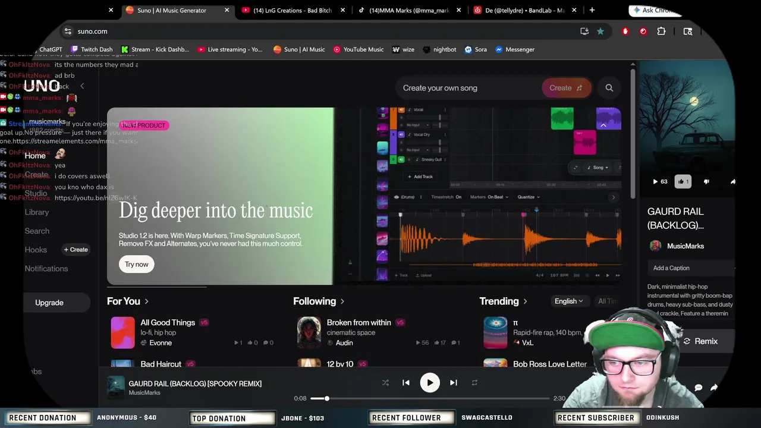
Task: Open the Twitch Dash bookmark
Action: [x=92, y=49]
